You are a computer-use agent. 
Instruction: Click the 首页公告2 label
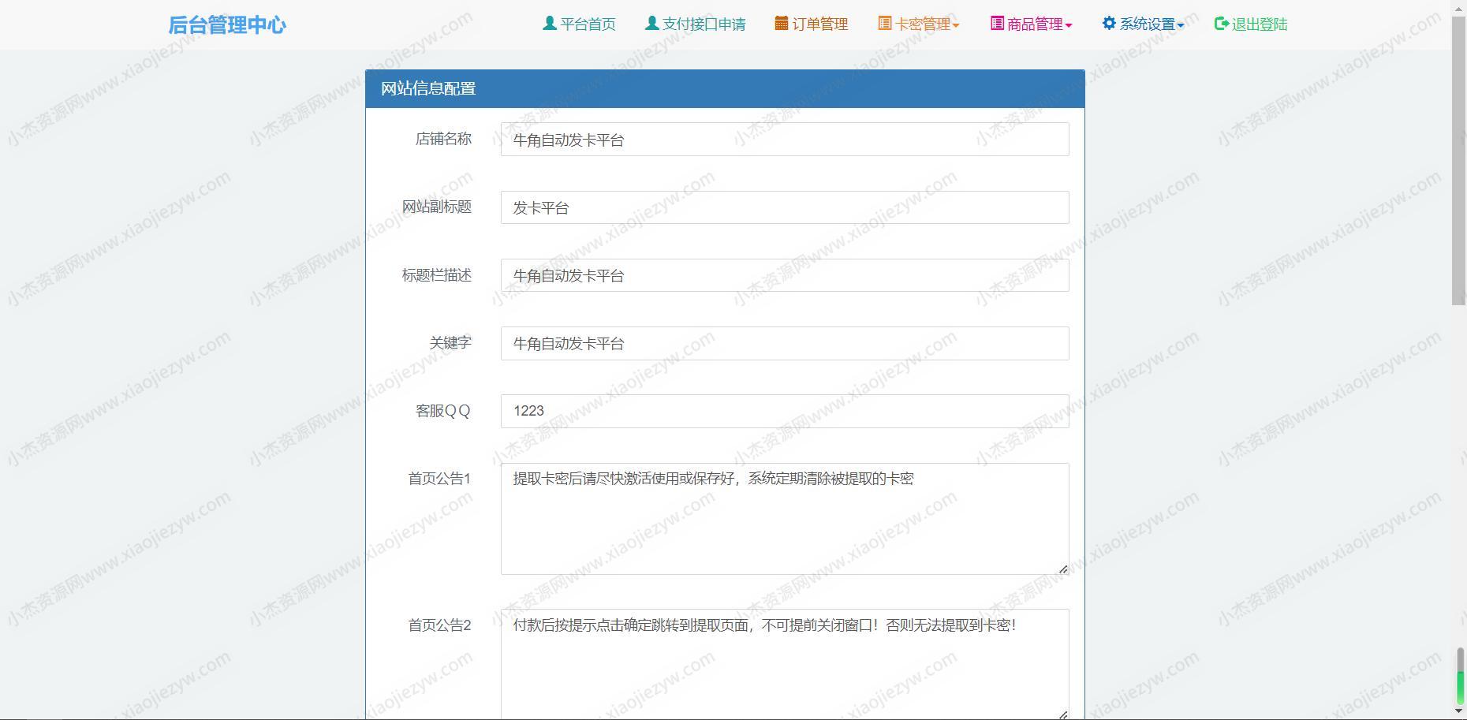pos(439,625)
